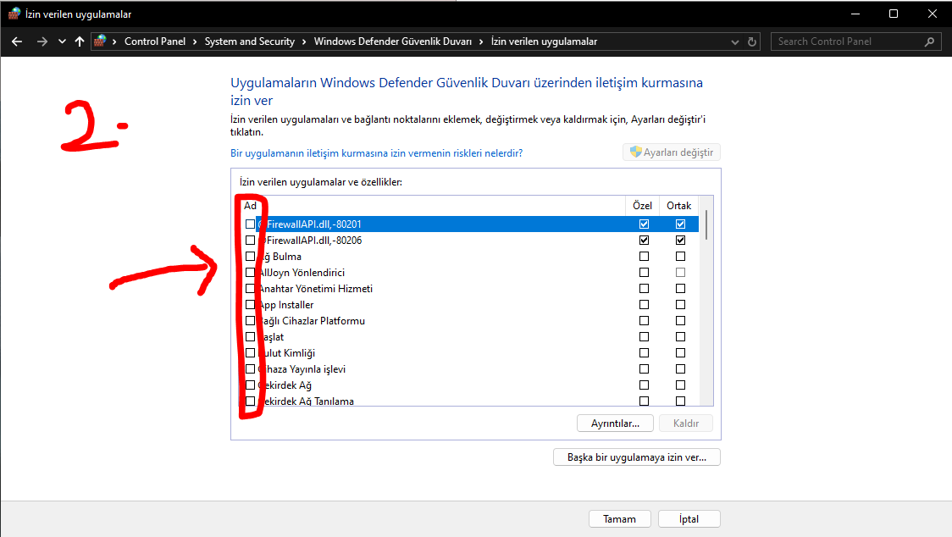Cancel with İptal button
Image resolution: width=952 pixels, height=537 pixels.
tap(689, 519)
